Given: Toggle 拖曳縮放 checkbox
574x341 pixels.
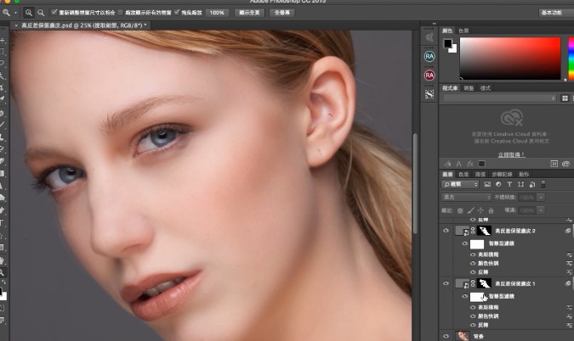Looking at the screenshot, I should pyautogui.click(x=177, y=13).
